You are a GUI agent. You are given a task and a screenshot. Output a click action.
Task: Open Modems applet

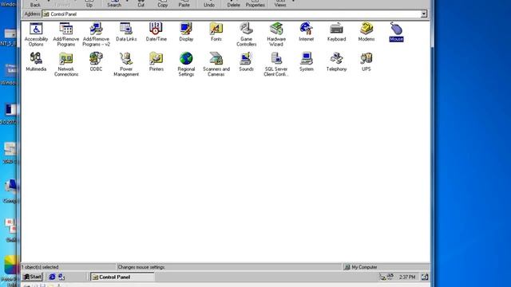tap(366, 32)
